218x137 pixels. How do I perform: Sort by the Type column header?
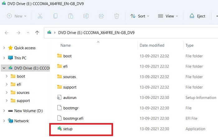pos(189,45)
